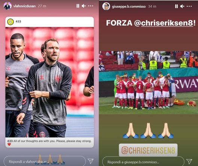Viewport: 198px width, 166px height.
Task: Unmute sound on giuseppe.b.commisso story
Action: (182, 6)
